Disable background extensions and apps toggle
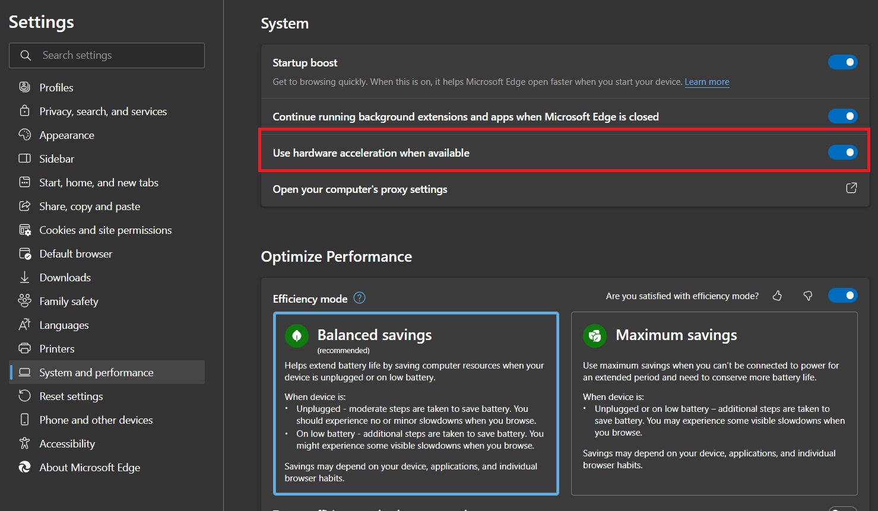 point(842,116)
